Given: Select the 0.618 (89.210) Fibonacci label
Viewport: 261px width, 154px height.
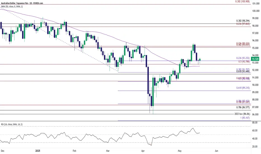Looking at the screenshot, I should pos(243,88).
